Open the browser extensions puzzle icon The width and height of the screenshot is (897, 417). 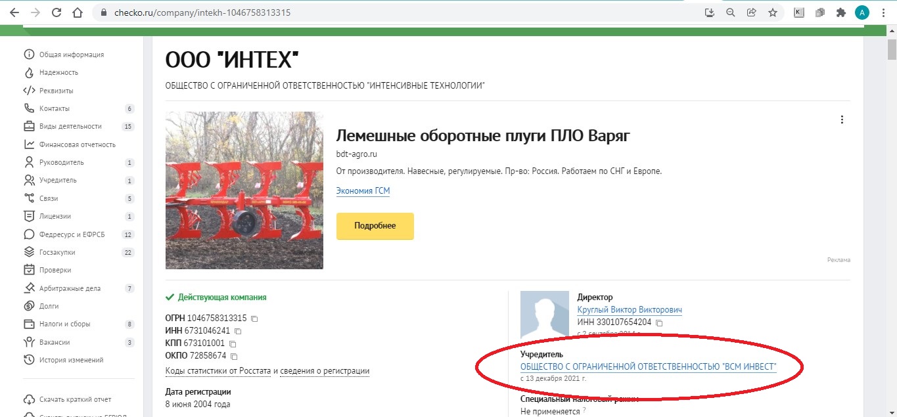(840, 12)
